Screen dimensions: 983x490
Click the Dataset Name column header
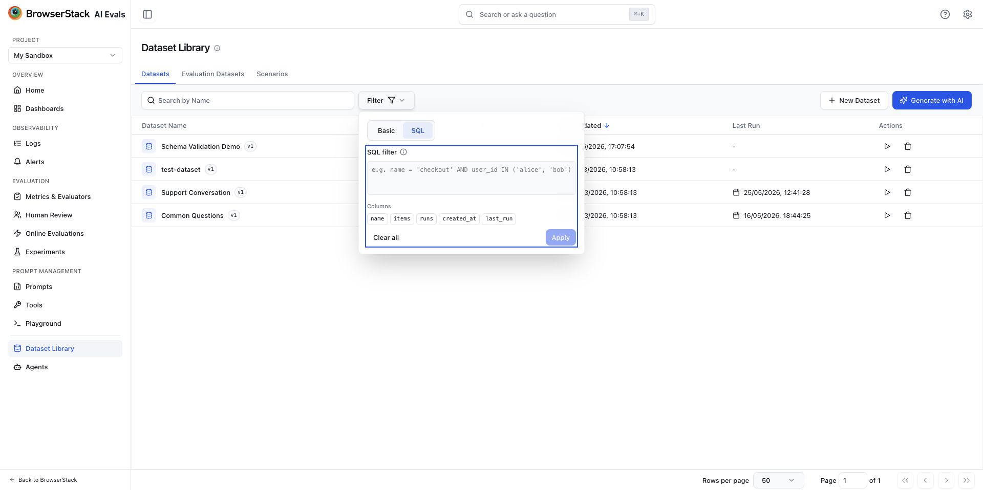(164, 125)
